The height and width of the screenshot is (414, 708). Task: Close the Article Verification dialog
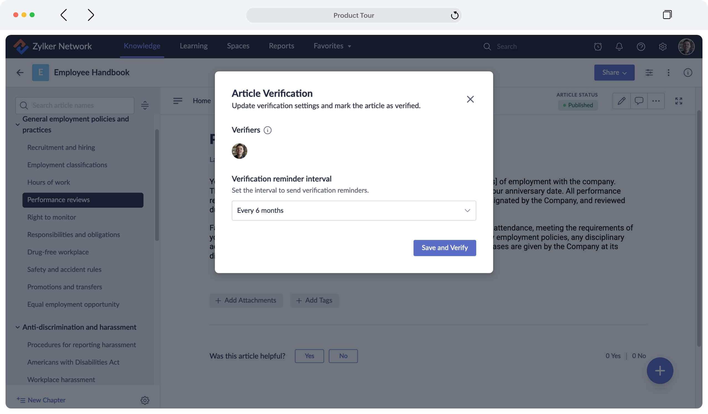coord(470,99)
